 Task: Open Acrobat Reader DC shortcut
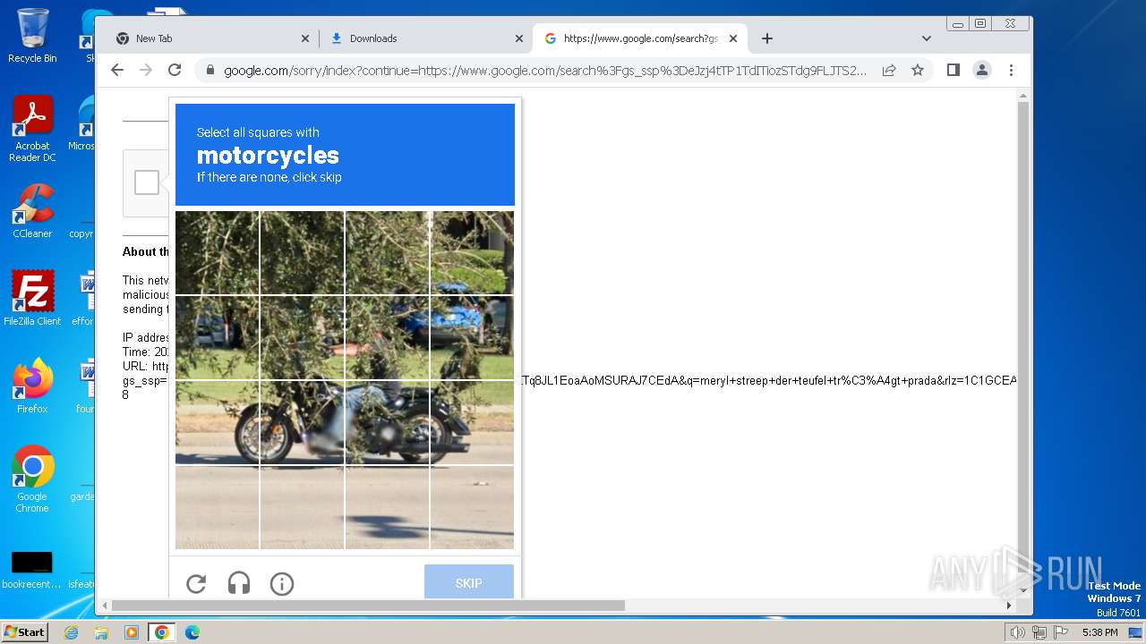(x=32, y=129)
